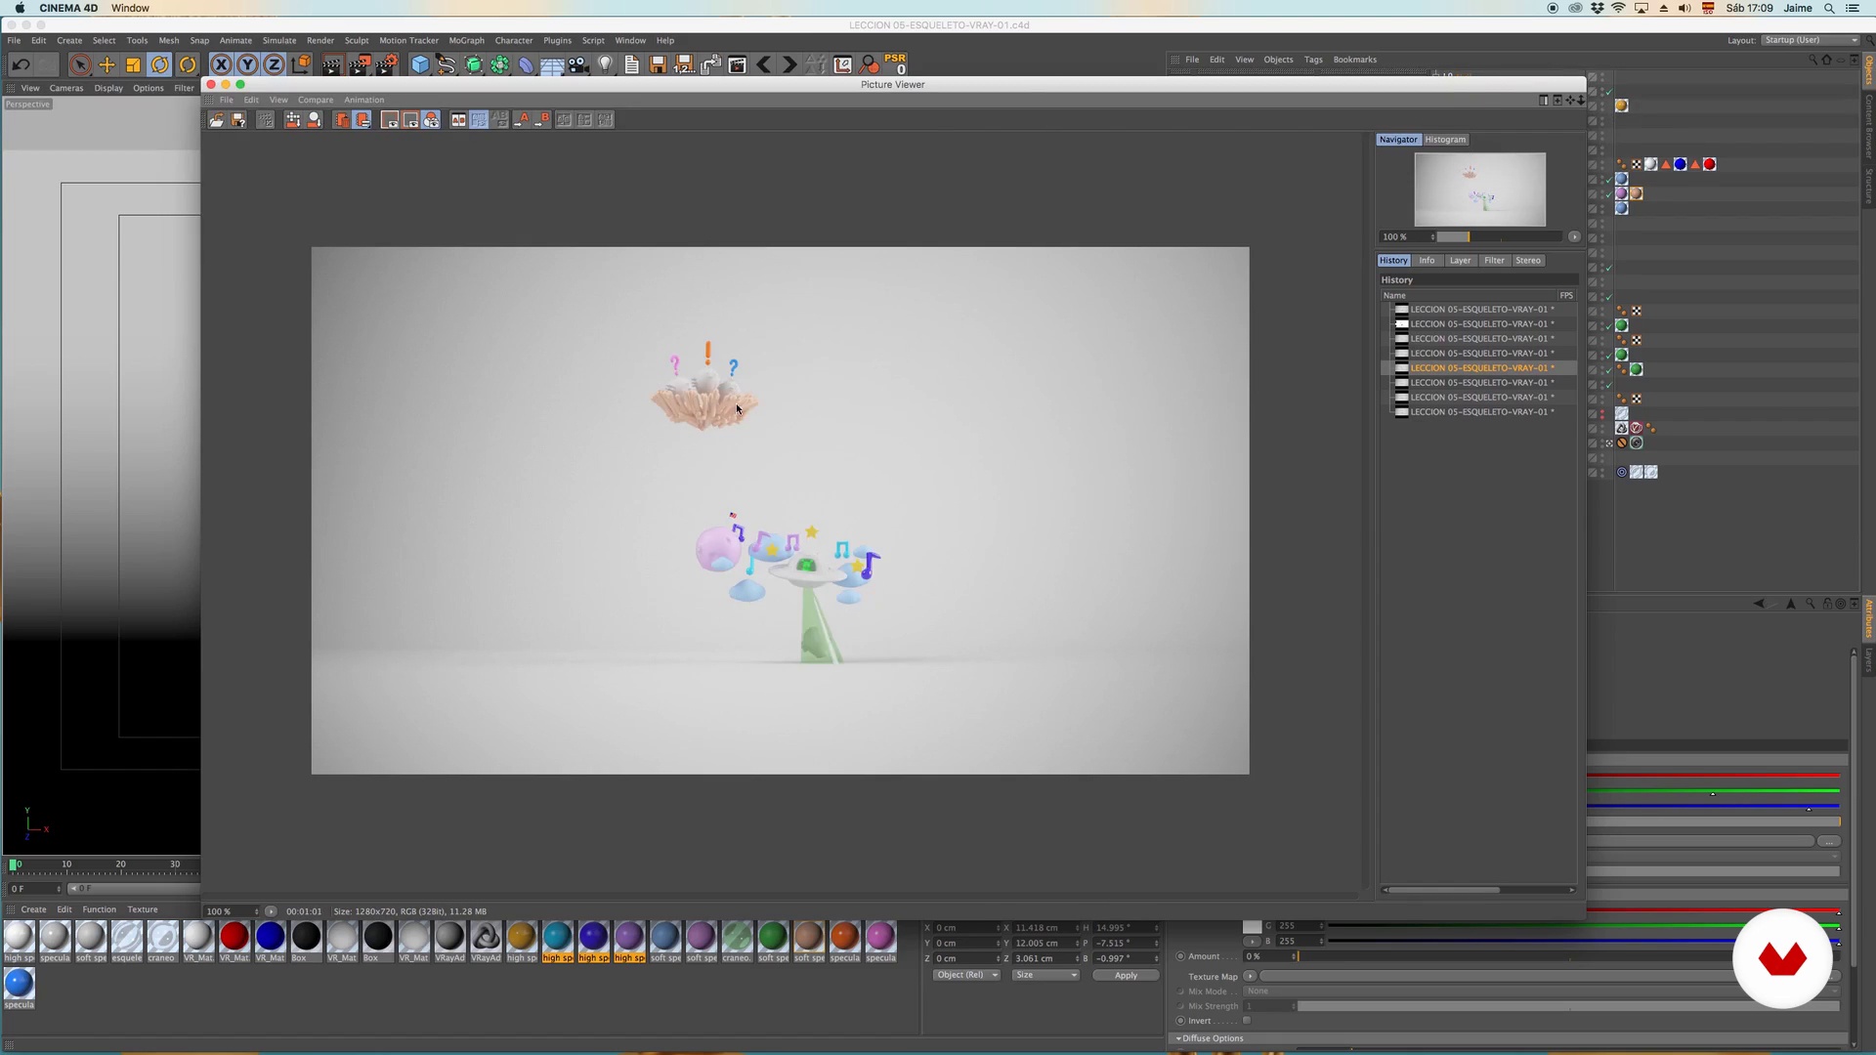Open Bookmarks menu in Object Manager
The width and height of the screenshot is (1876, 1055).
click(1355, 60)
